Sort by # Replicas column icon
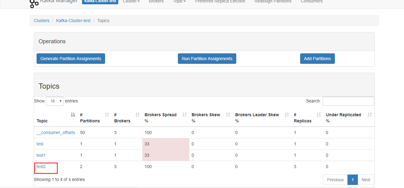This screenshot has width=404, height=188. click(x=319, y=115)
